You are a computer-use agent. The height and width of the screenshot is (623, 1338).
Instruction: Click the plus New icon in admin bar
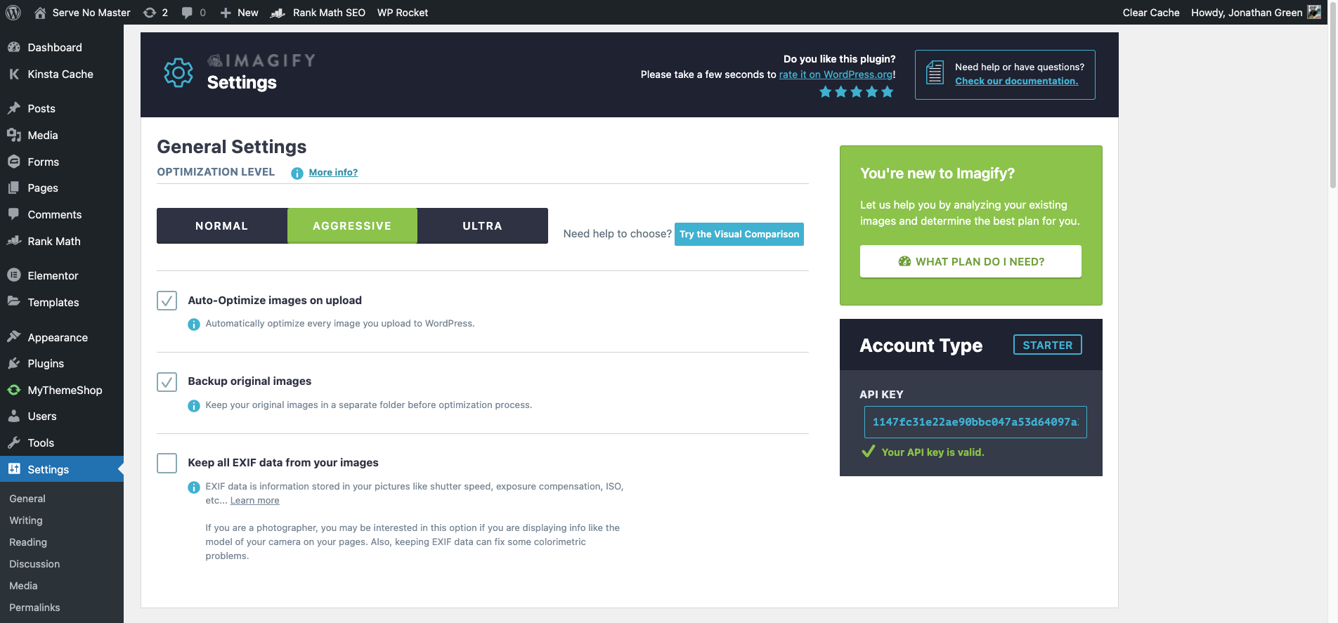226,13
